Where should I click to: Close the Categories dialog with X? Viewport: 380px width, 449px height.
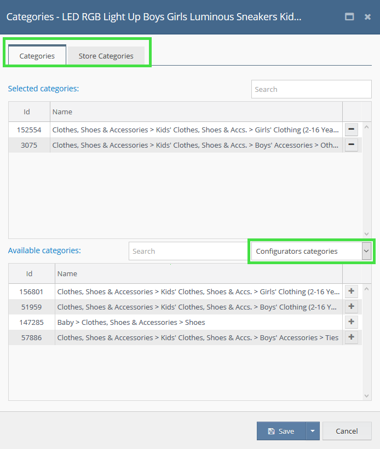coord(367,17)
